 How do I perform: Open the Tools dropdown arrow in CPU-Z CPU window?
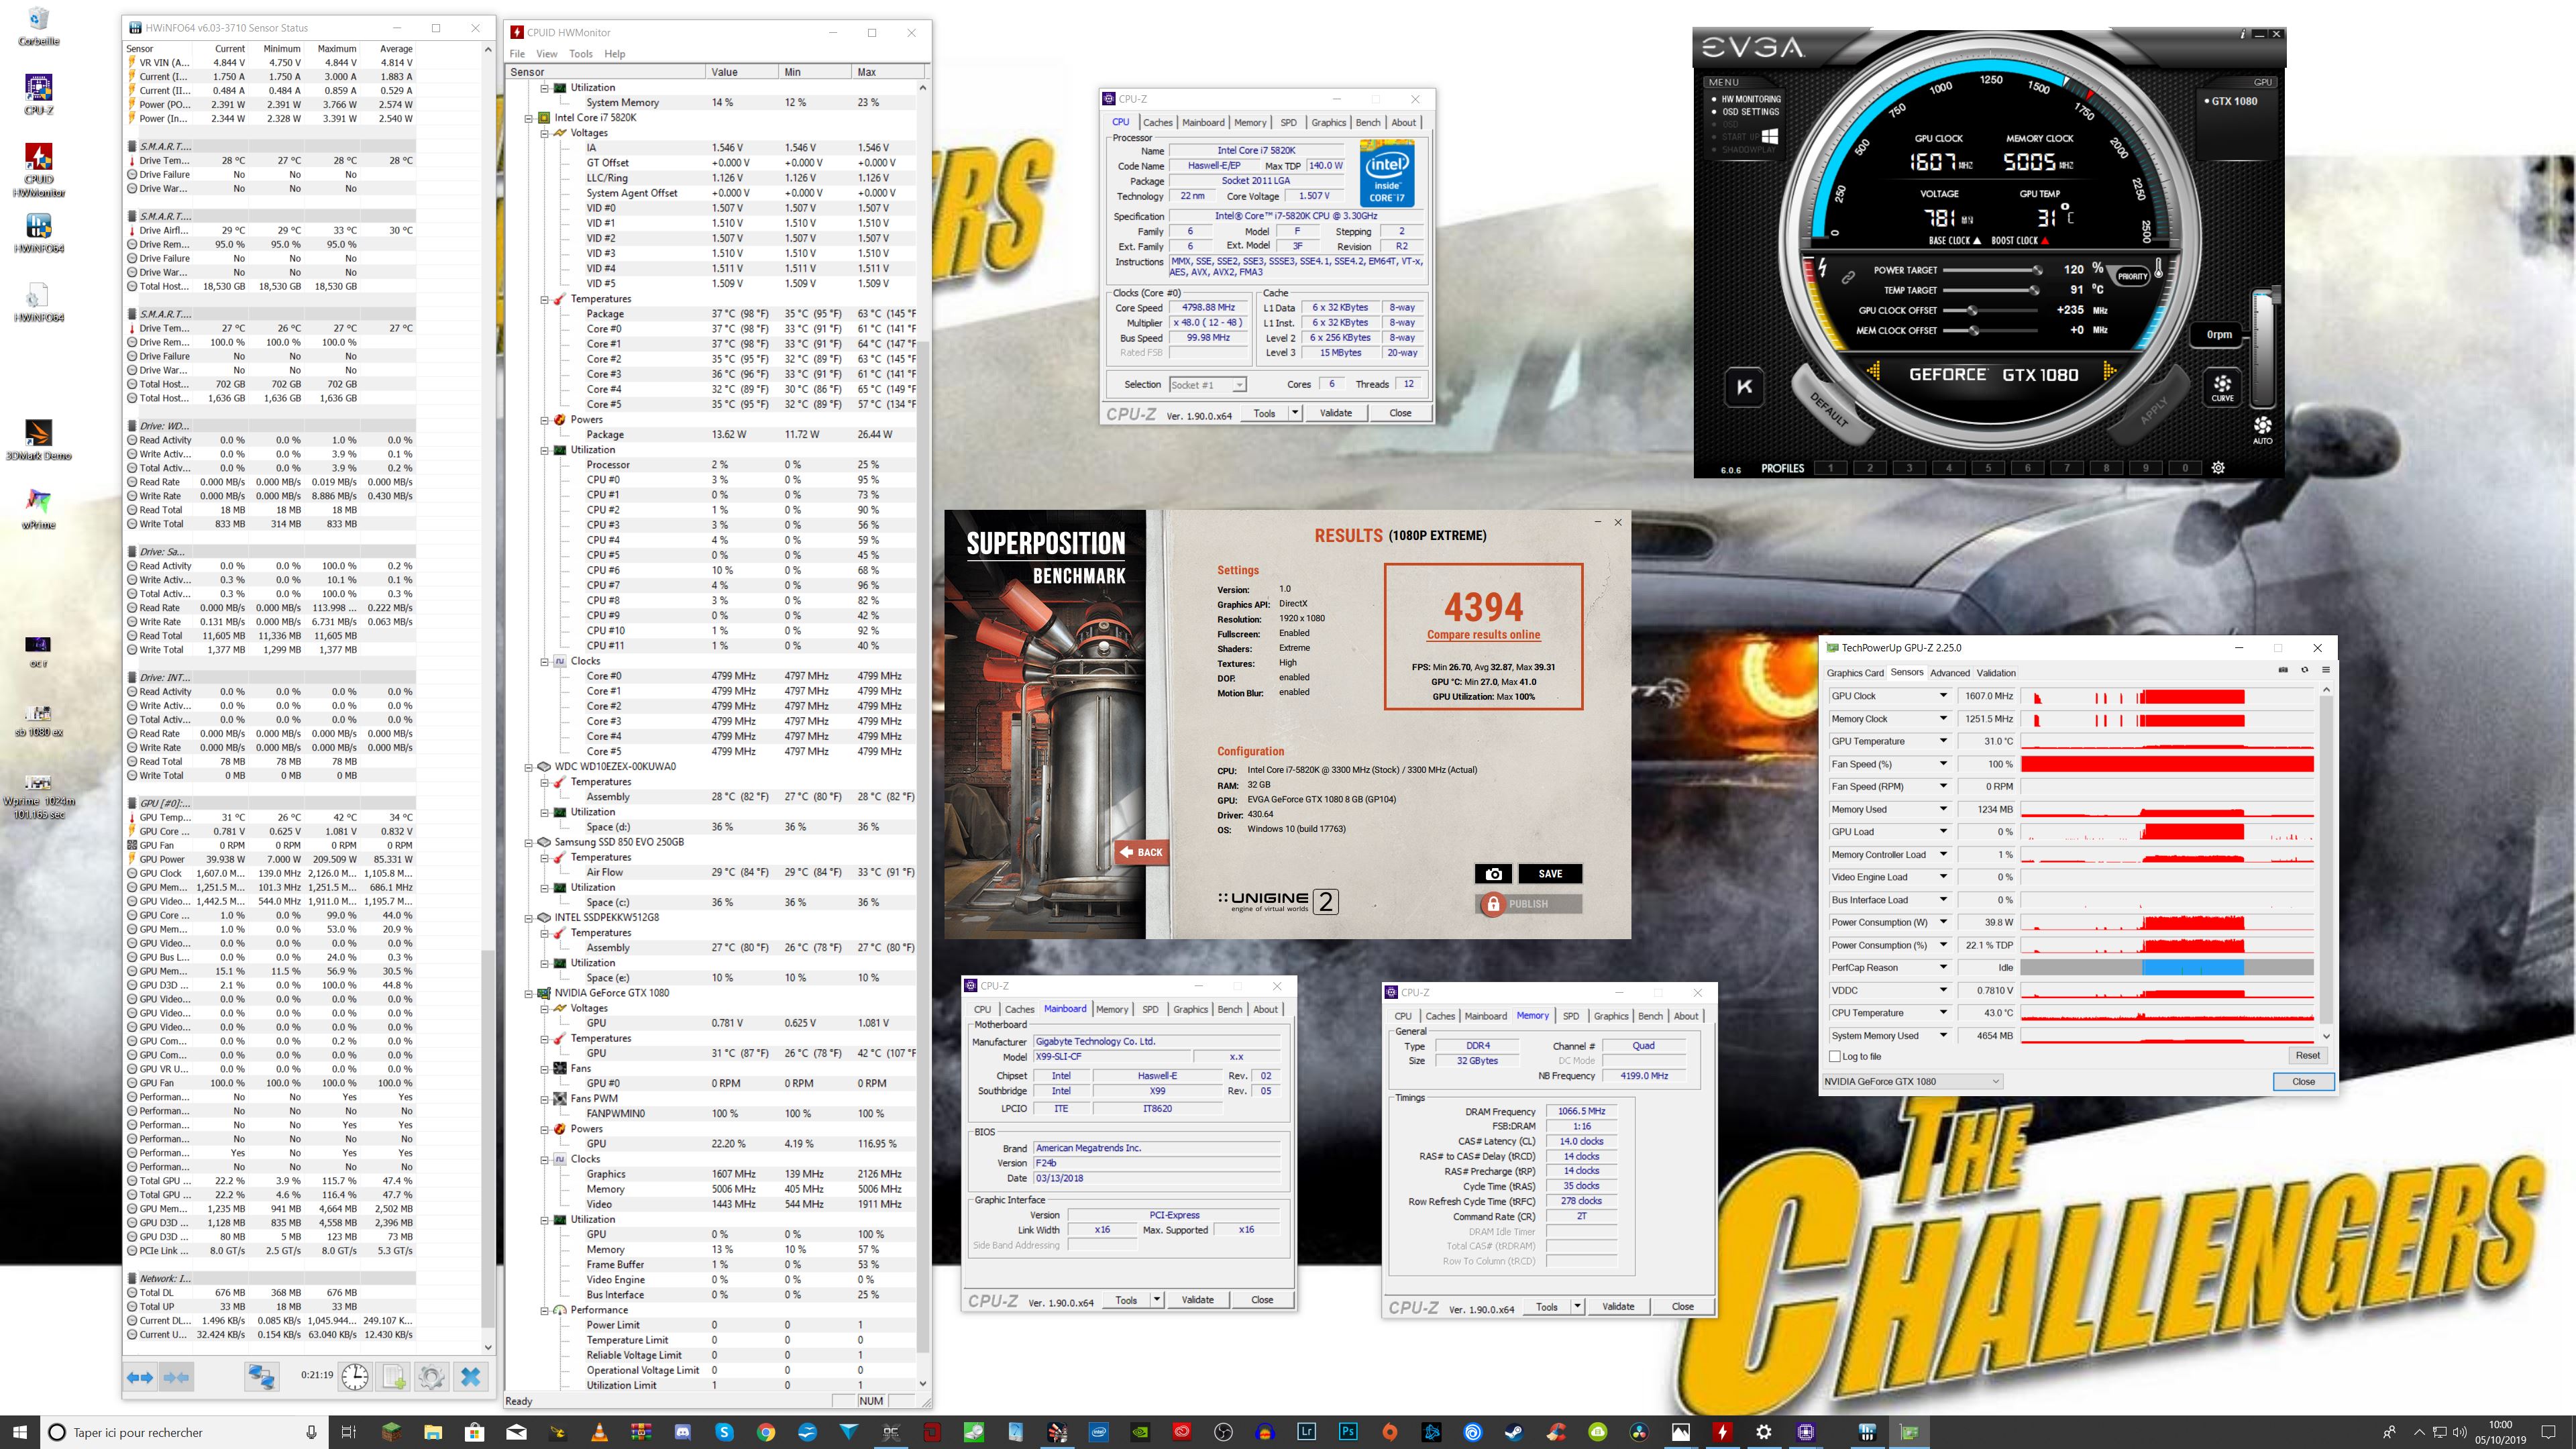tap(1295, 413)
